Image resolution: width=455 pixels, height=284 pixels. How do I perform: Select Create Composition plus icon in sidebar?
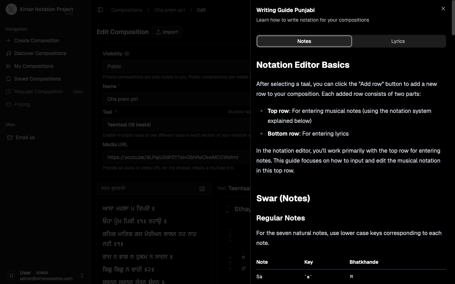click(x=9, y=40)
